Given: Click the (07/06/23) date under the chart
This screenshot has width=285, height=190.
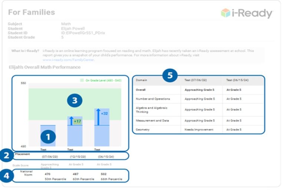Looking at the screenshot, I should 50,157.
